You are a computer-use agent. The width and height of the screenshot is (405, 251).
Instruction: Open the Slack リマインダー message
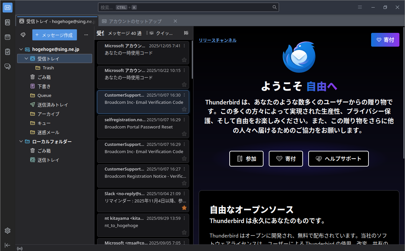point(143,200)
